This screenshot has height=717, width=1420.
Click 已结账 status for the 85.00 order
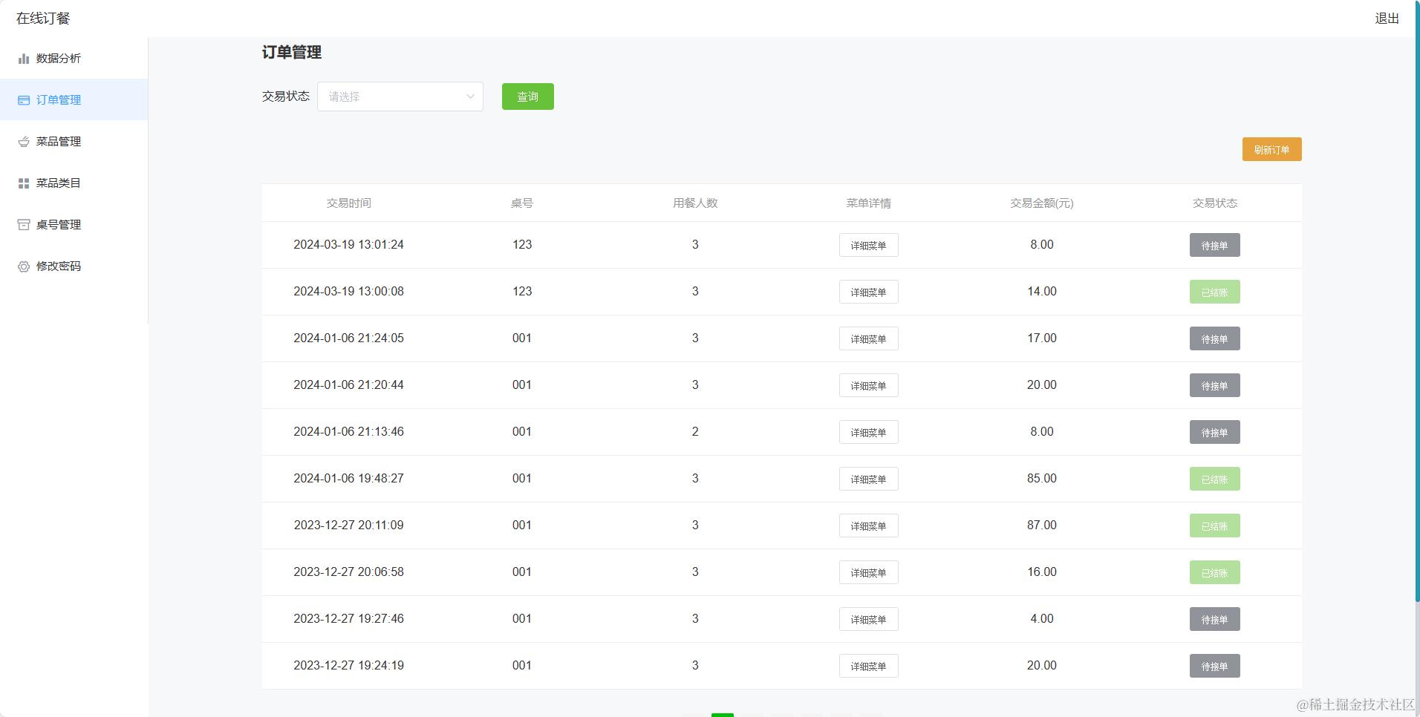tap(1214, 479)
